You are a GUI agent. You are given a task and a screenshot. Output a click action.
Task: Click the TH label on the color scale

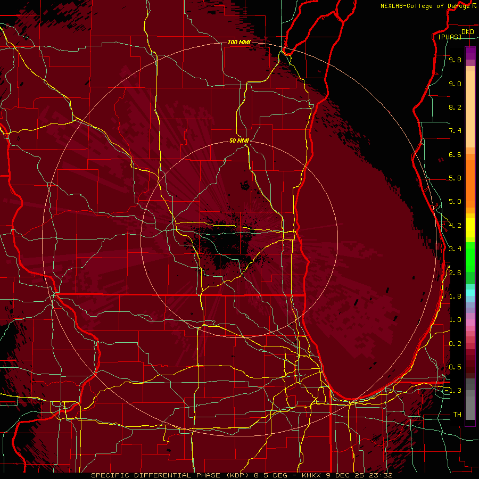457,415
